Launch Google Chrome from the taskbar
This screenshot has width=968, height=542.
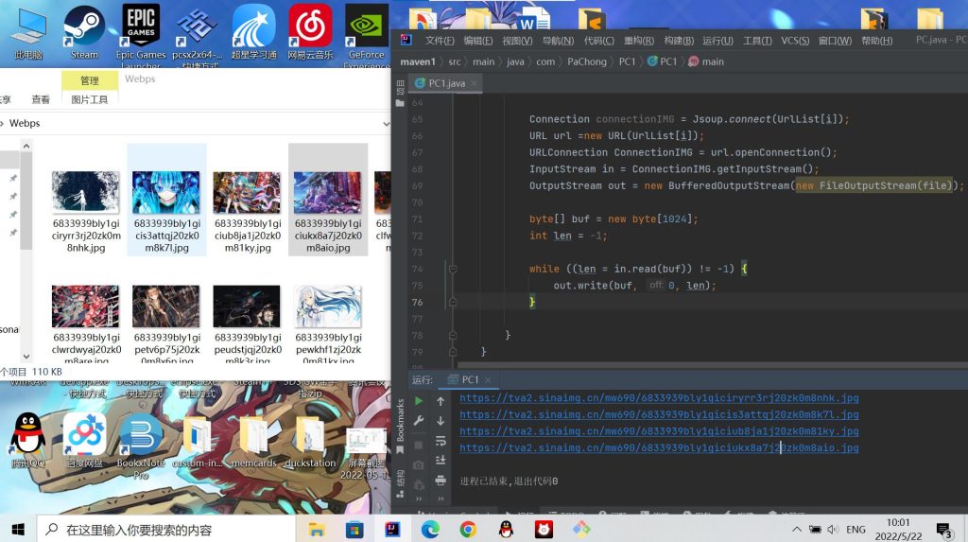pyautogui.click(x=468, y=529)
